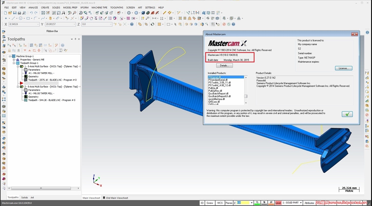Collapse the Toolpath Group-1 node
The image size is (372, 206).
(x=14, y=63)
